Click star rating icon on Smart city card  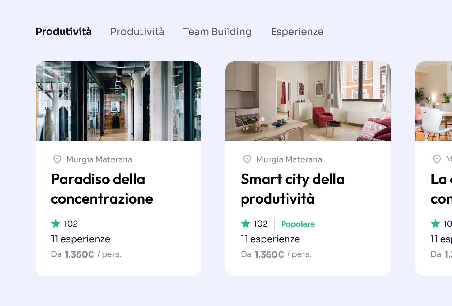pos(246,224)
